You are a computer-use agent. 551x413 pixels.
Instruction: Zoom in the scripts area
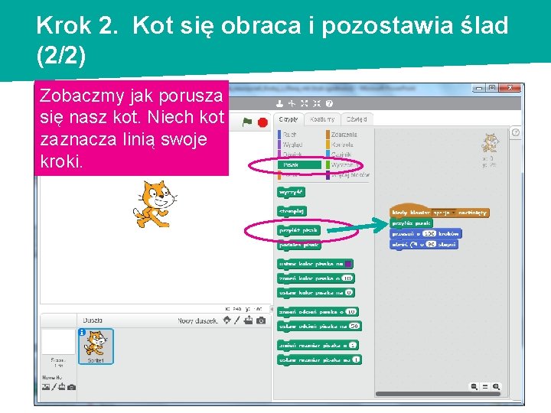click(x=496, y=387)
